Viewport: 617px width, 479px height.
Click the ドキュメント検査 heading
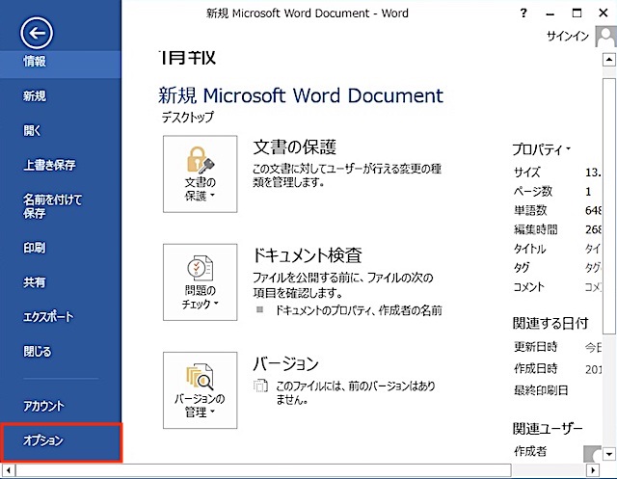tap(307, 254)
